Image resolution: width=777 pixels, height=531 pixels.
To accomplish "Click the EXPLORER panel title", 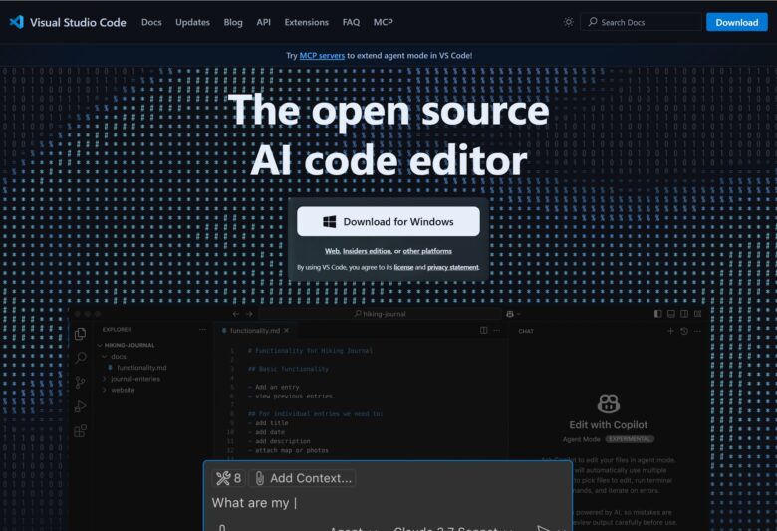I will (117, 329).
